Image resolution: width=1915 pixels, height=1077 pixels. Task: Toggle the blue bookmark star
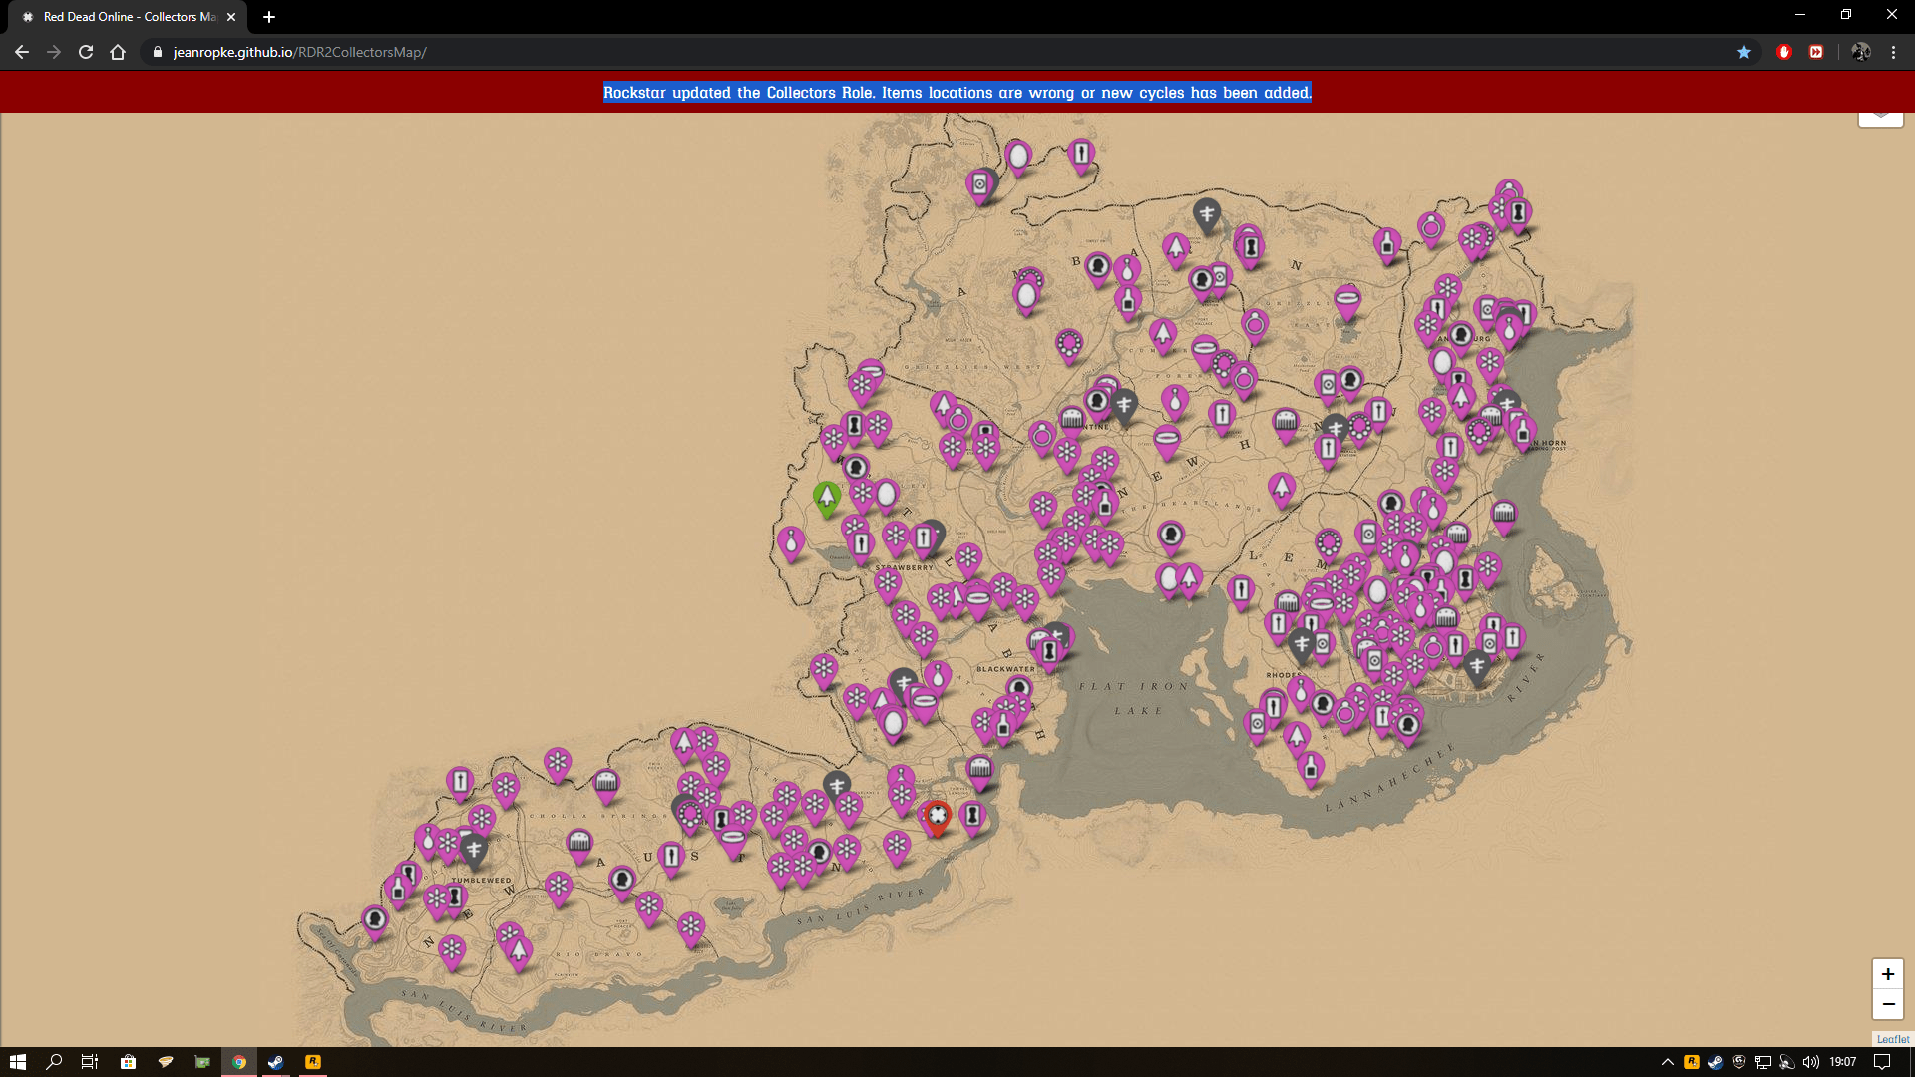tap(1744, 52)
